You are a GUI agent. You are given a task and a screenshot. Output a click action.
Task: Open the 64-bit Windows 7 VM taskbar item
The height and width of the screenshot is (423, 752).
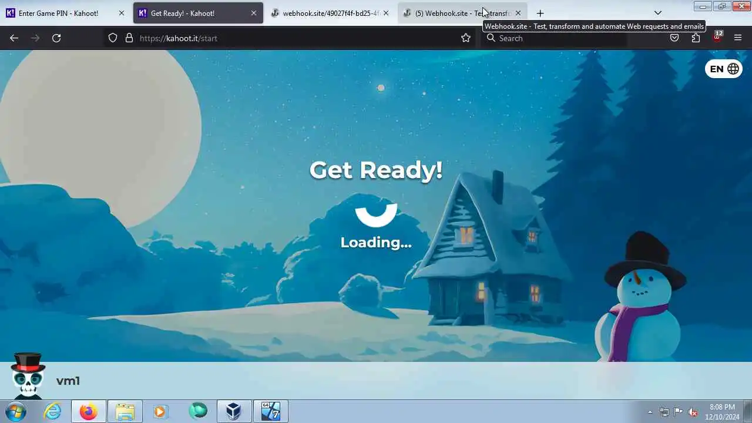click(270, 411)
